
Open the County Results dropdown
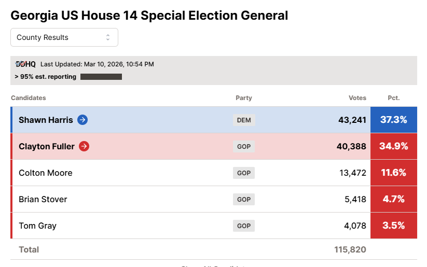click(64, 37)
